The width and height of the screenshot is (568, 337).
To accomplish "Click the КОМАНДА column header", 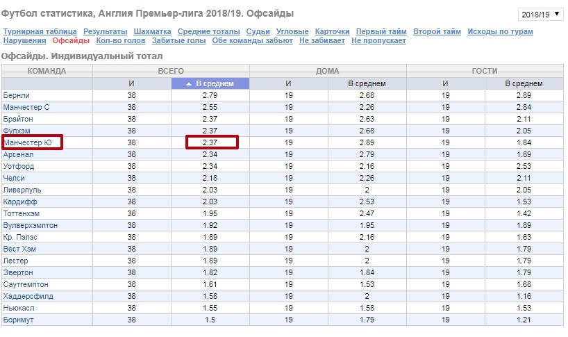I will tap(47, 71).
